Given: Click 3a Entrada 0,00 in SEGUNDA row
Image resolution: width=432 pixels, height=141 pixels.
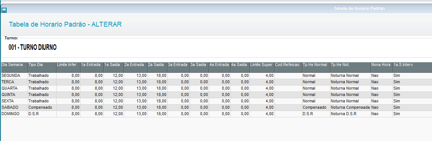Looking at the screenshot, I should [178, 75].
